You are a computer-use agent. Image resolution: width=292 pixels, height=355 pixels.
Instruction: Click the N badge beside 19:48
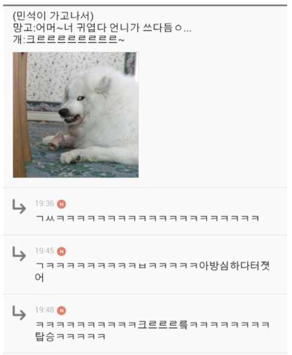(61, 311)
